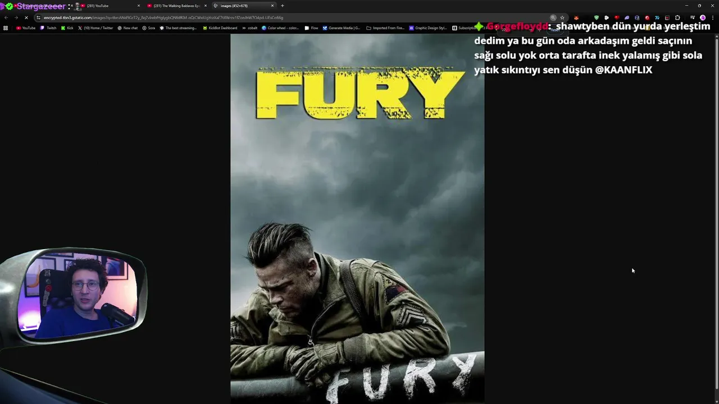The width and height of the screenshot is (719, 404).
Task: Open the Chrome three-dot menu
Action: pos(712,17)
